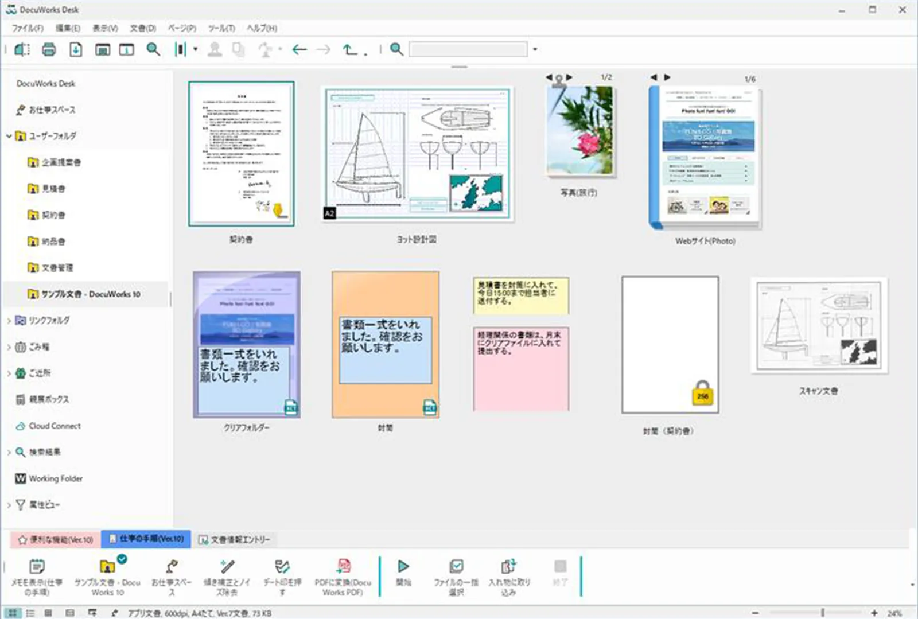
Task: Open Working Folder in the folder tree
Action: coord(49,478)
